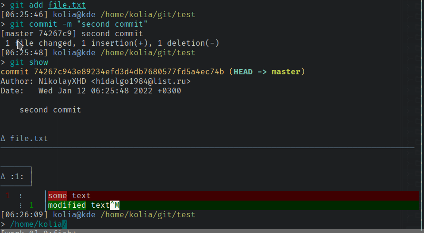Click the indented "second commit" message
Viewport: 424px width, 233px height.
pos(50,110)
